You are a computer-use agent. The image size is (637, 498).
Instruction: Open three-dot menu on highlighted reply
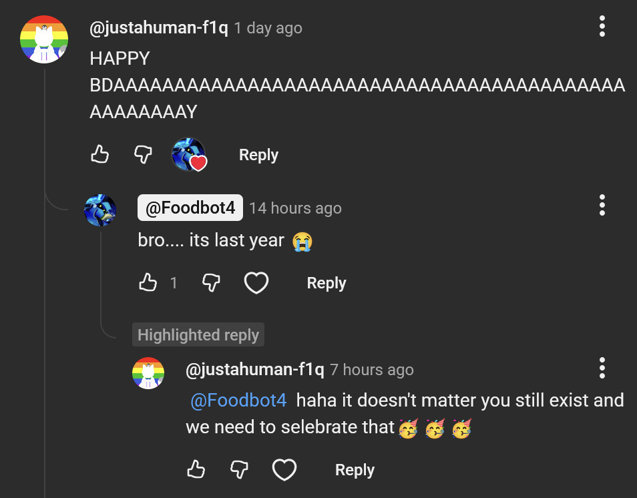pyautogui.click(x=602, y=368)
